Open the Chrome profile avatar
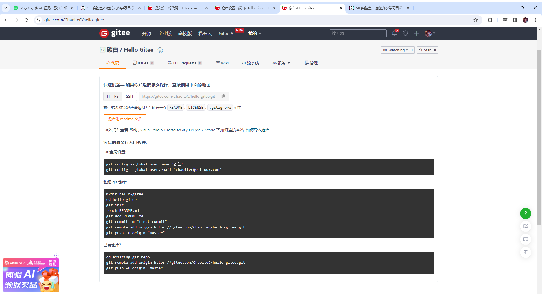 coord(525,20)
